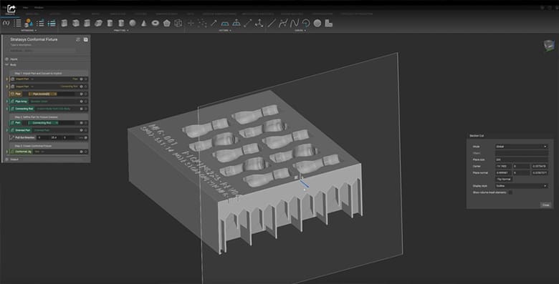This screenshot has width=559, height=284.
Task: Open the Window menu
Action: click(39, 7)
